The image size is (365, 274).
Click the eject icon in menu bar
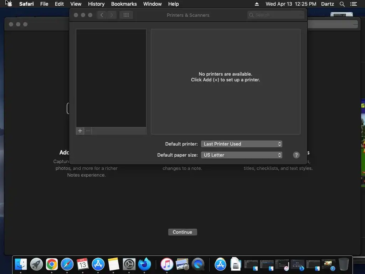(257, 4)
